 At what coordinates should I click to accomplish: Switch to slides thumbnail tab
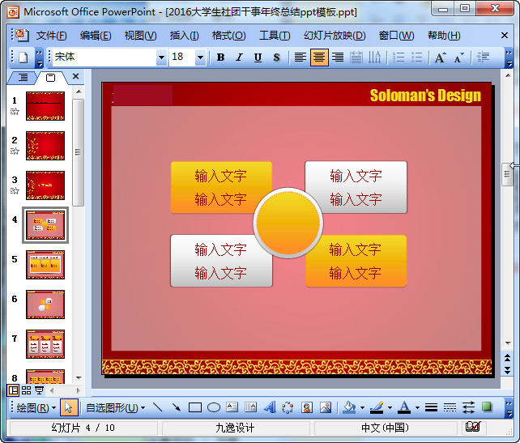[x=51, y=78]
